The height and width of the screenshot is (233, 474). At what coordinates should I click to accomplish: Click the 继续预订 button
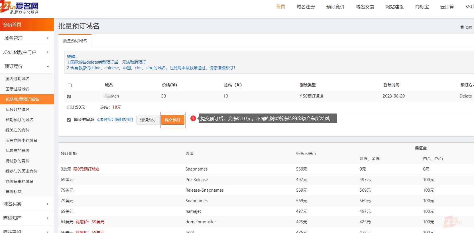[148, 120]
